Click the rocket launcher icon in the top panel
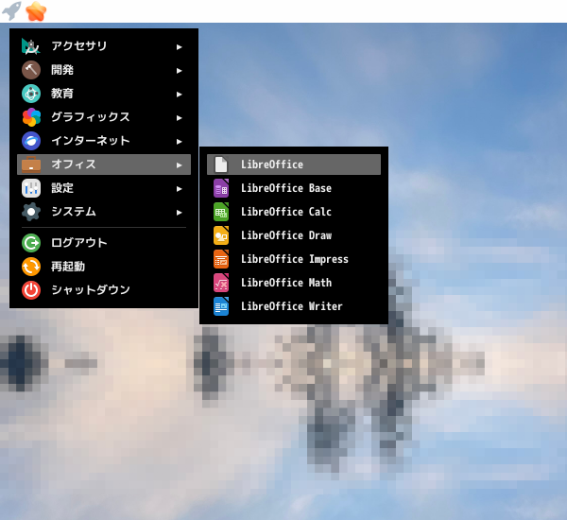The width and height of the screenshot is (567, 520). point(12,10)
